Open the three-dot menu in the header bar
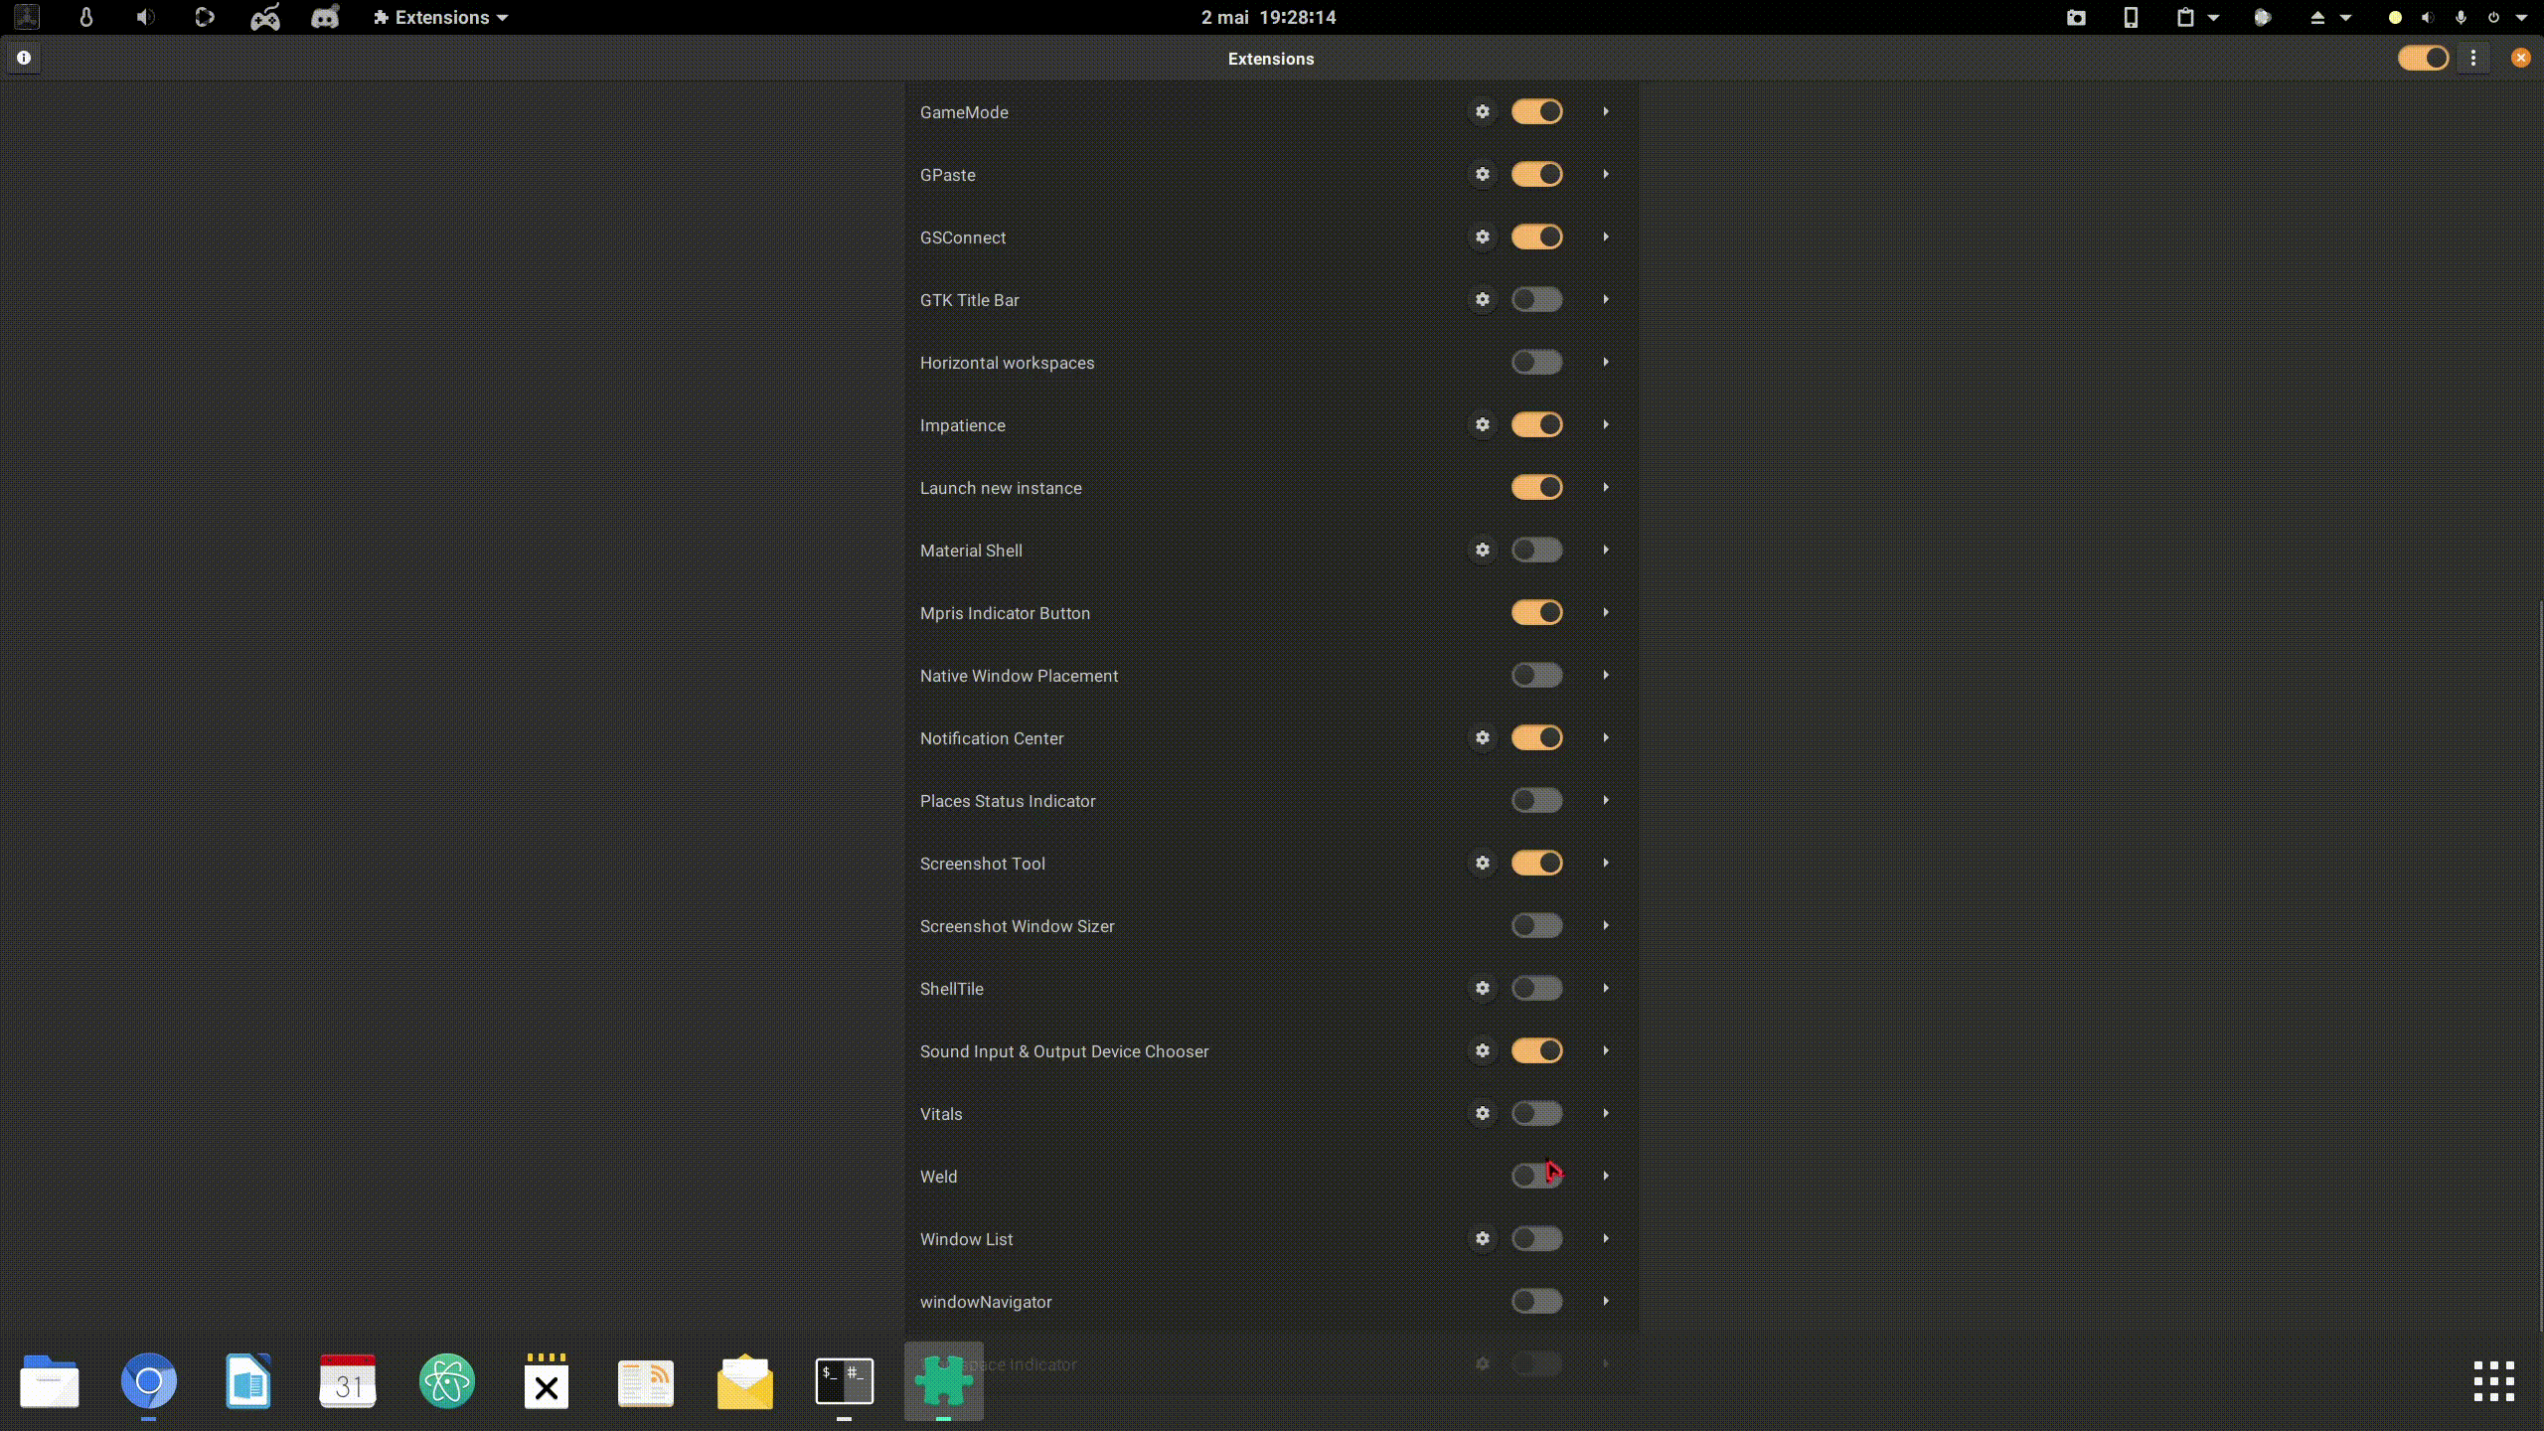Viewport: 2544px width, 1431px height. click(2473, 57)
